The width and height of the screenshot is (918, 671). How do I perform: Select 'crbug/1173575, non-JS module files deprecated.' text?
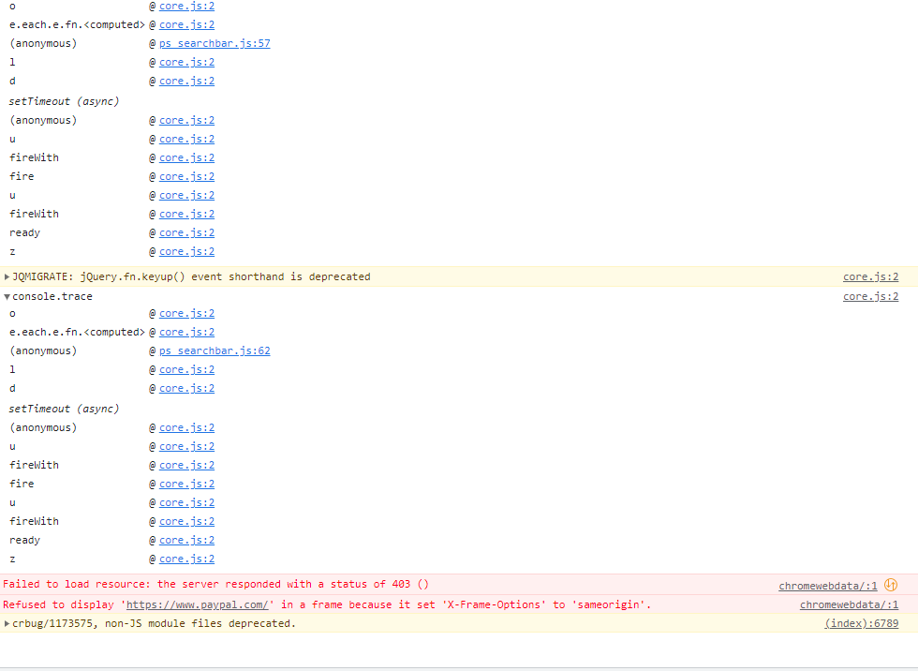154,623
